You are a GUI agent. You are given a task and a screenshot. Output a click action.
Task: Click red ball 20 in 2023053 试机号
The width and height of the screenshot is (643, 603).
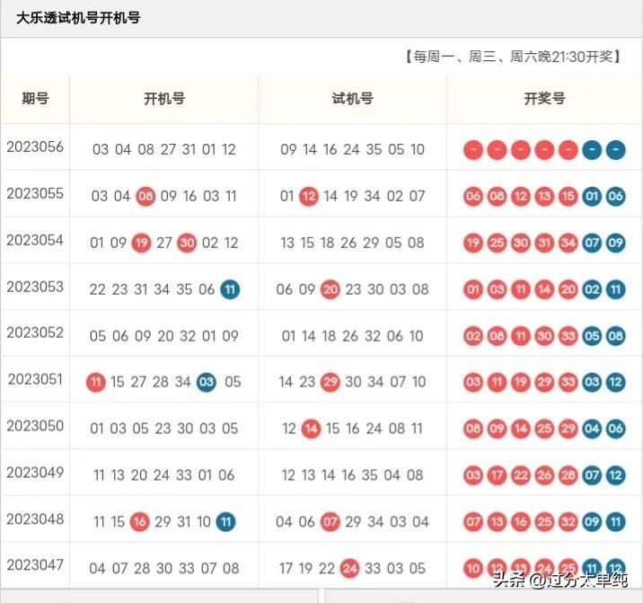[330, 289]
